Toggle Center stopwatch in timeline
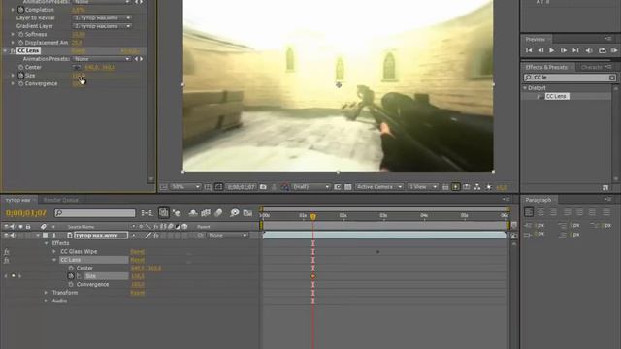This screenshot has width=621, height=349. [71, 268]
